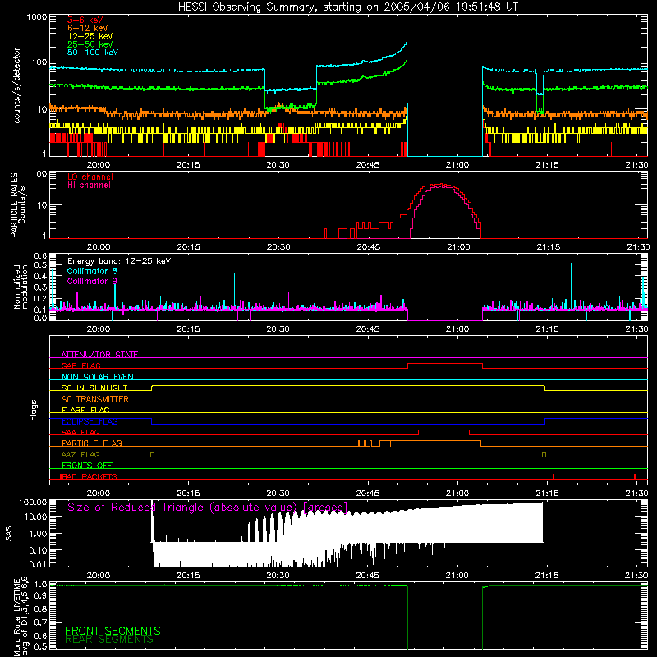Screen dimensions: 657x657
Task: Click the 1000 tick on counts axis
Action: click(x=36, y=17)
